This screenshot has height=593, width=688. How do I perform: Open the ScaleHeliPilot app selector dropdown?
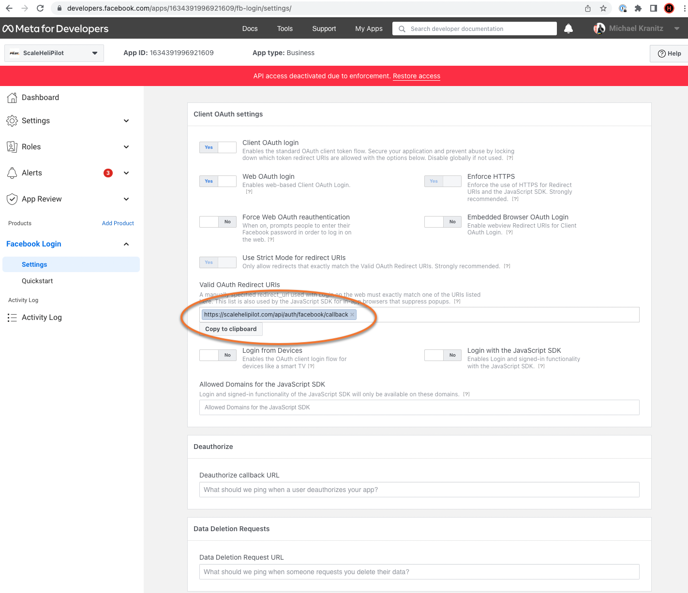pos(54,53)
